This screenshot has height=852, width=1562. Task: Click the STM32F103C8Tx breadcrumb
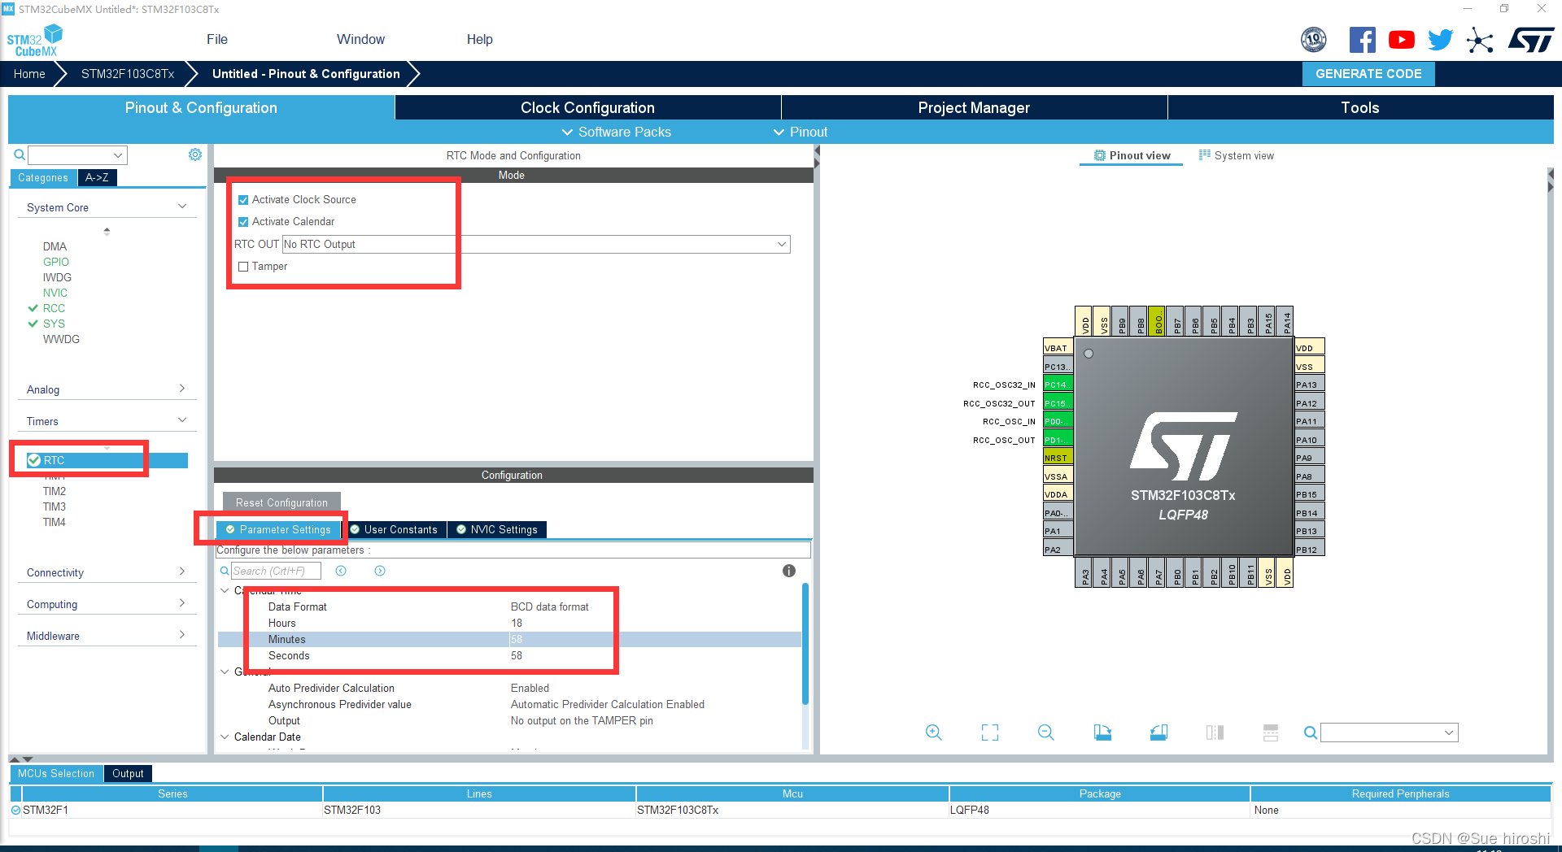(128, 74)
